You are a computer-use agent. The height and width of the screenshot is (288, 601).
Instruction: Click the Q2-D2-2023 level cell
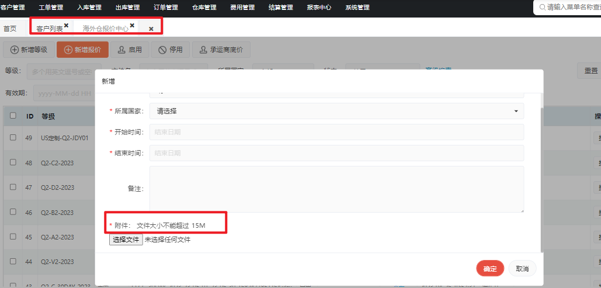click(x=57, y=188)
